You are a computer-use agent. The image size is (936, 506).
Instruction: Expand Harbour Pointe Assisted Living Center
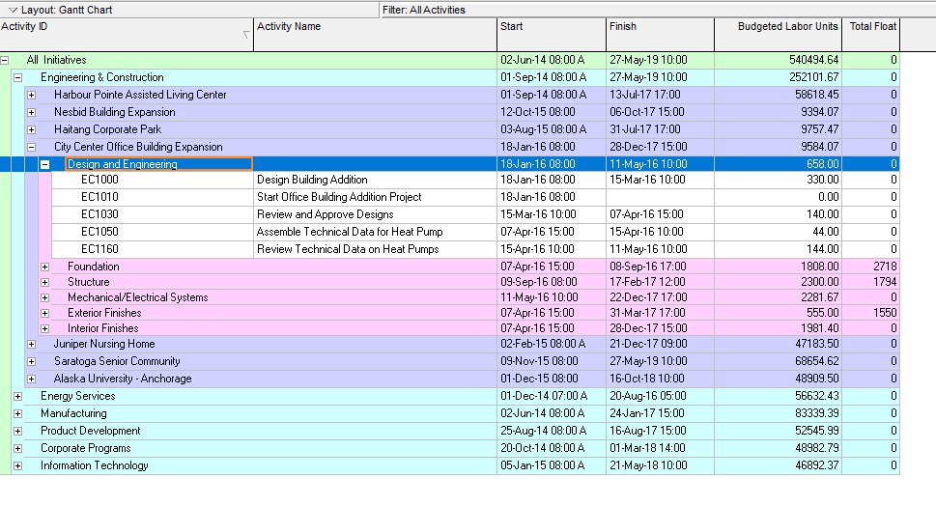(31, 95)
